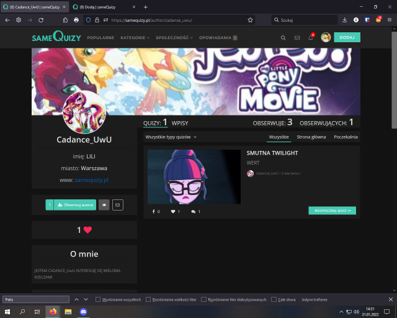
Task: Send message via envelope button on profile
Action: point(117,204)
